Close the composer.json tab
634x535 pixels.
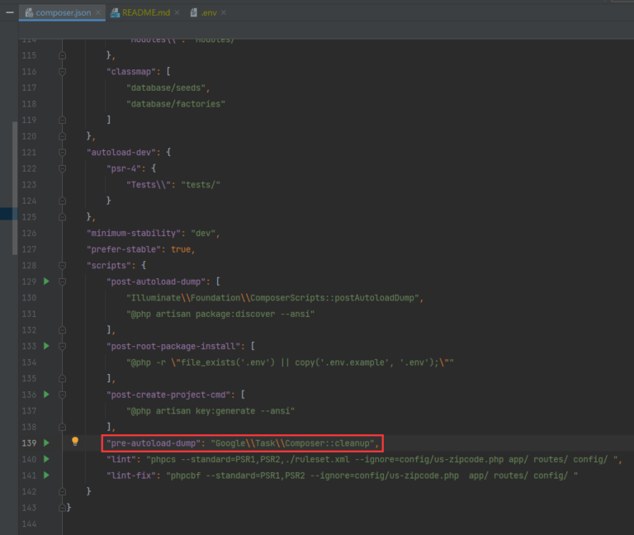99,12
